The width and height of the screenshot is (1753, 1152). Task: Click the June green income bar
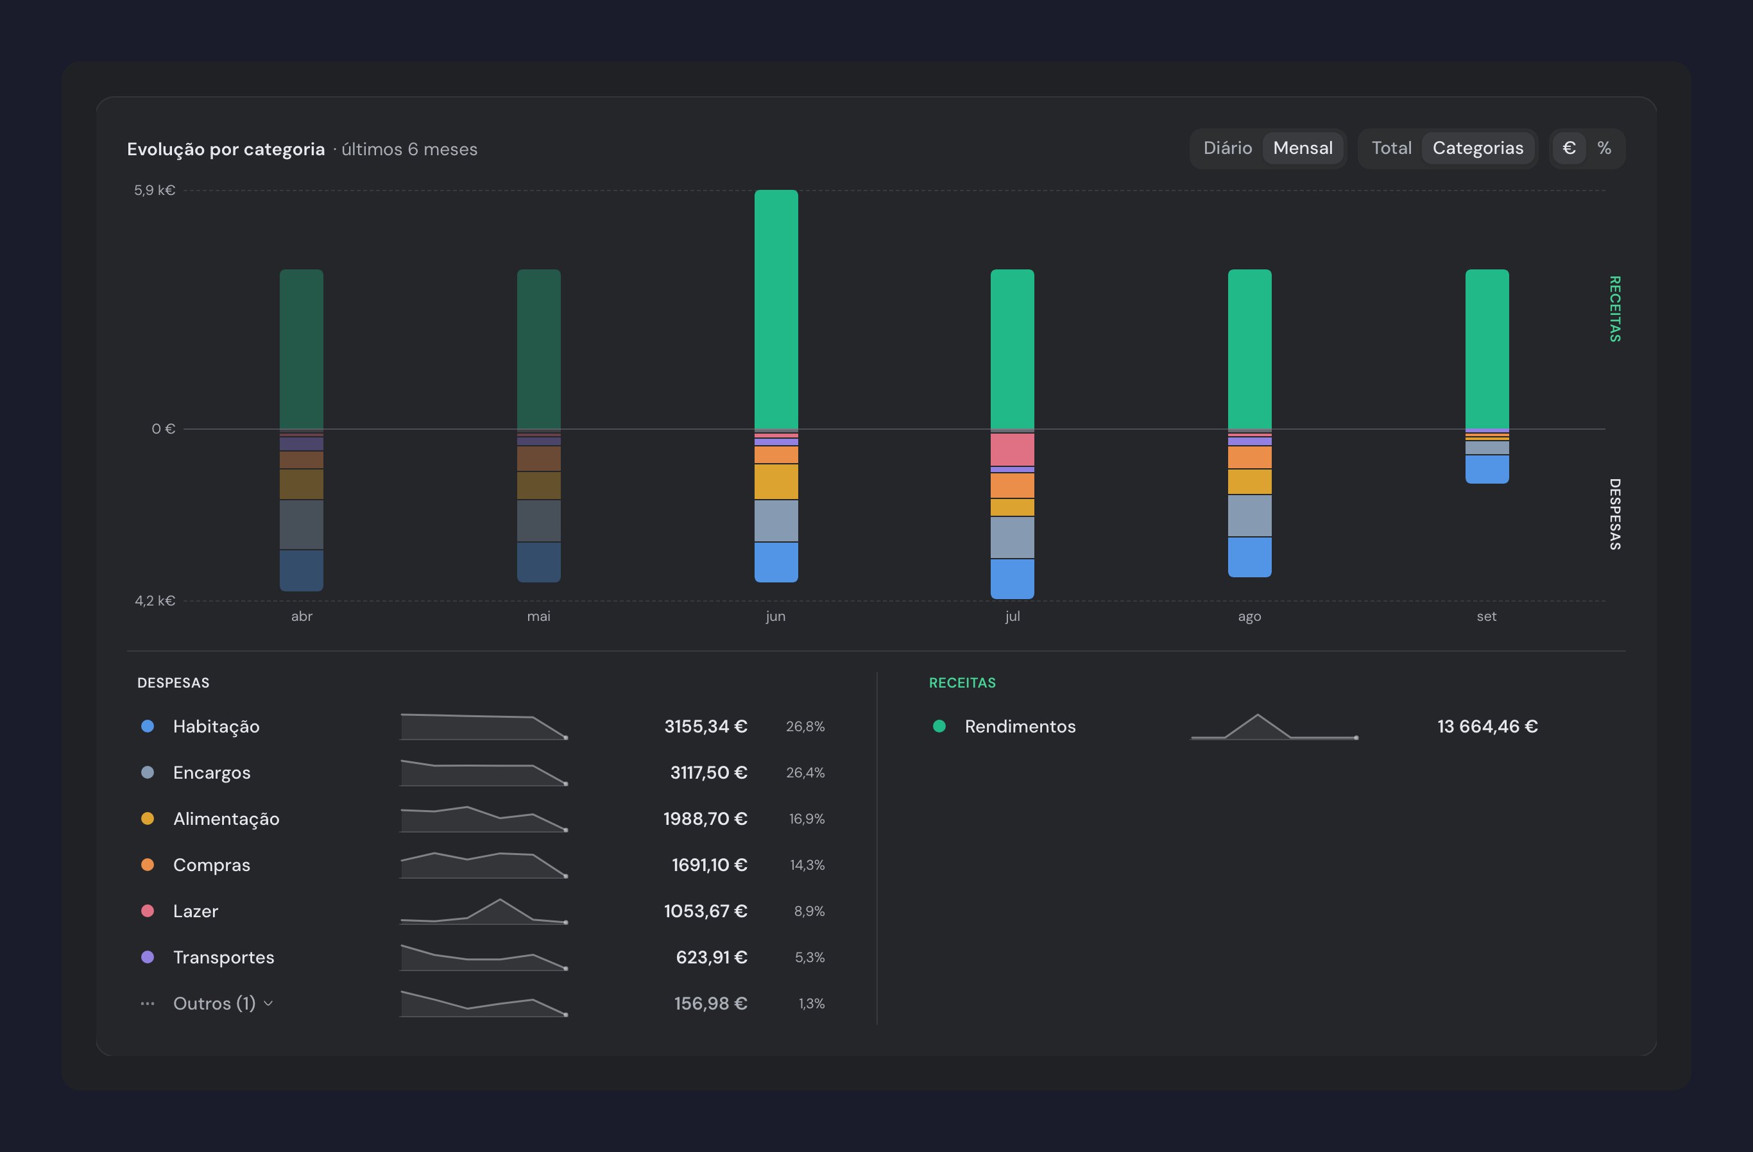tap(776, 309)
